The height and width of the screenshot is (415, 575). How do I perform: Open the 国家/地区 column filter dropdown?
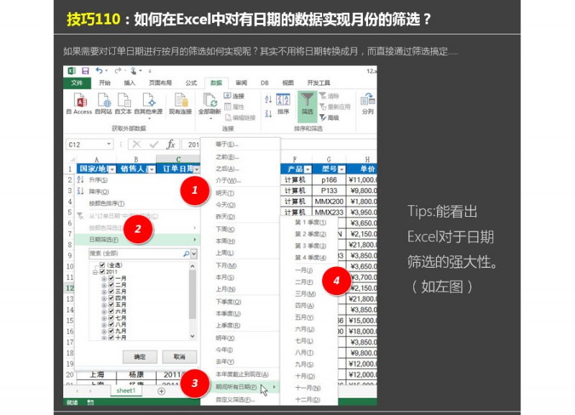coord(112,169)
